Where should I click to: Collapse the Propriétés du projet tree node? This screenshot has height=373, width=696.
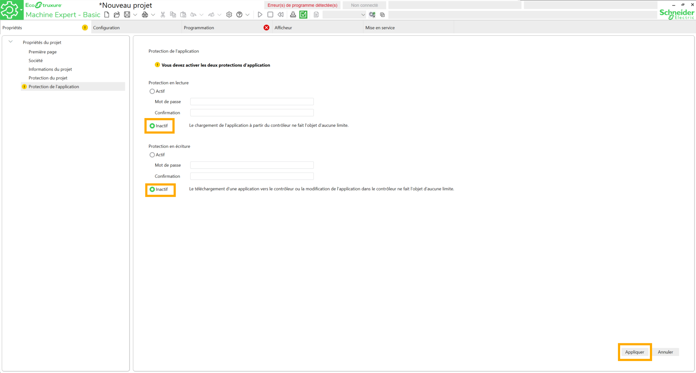[x=11, y=42]
